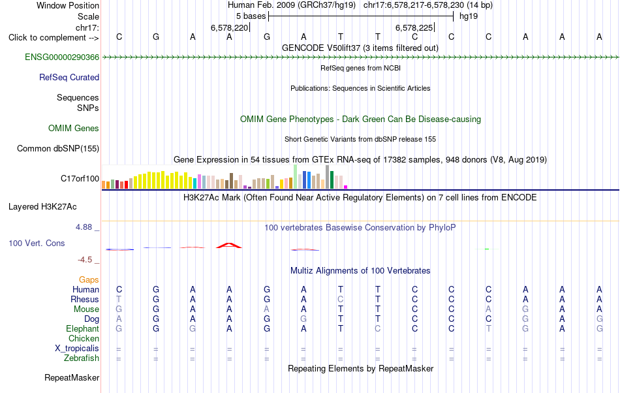Select the Human alignment row label

pyautogui.click(x=85, y=289)
